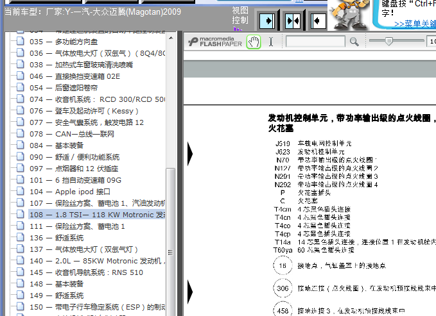Open 149 — 舒适系统
Viewport: 436px width, 316px height.
coord(57,295)
